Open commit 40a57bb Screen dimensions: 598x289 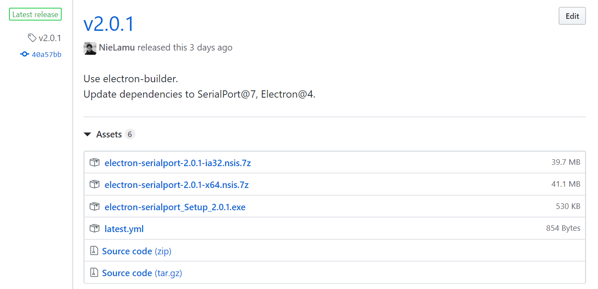point(46,54)
